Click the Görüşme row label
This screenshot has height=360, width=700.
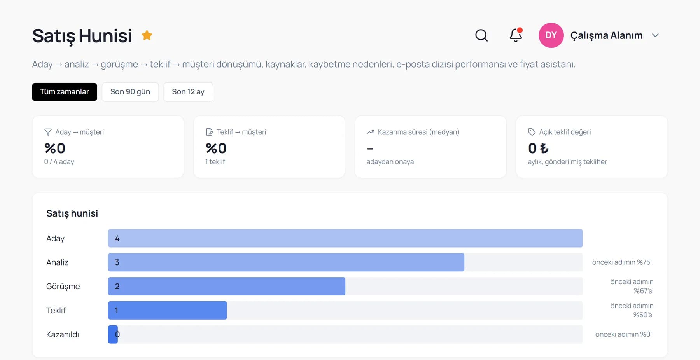point(63,287)
